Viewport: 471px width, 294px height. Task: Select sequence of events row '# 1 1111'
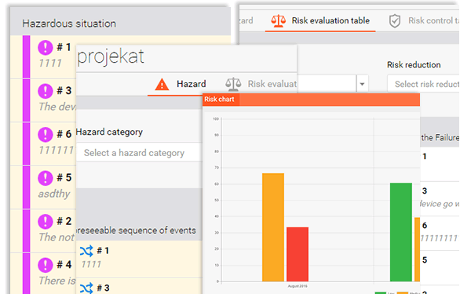pos(139,259)
